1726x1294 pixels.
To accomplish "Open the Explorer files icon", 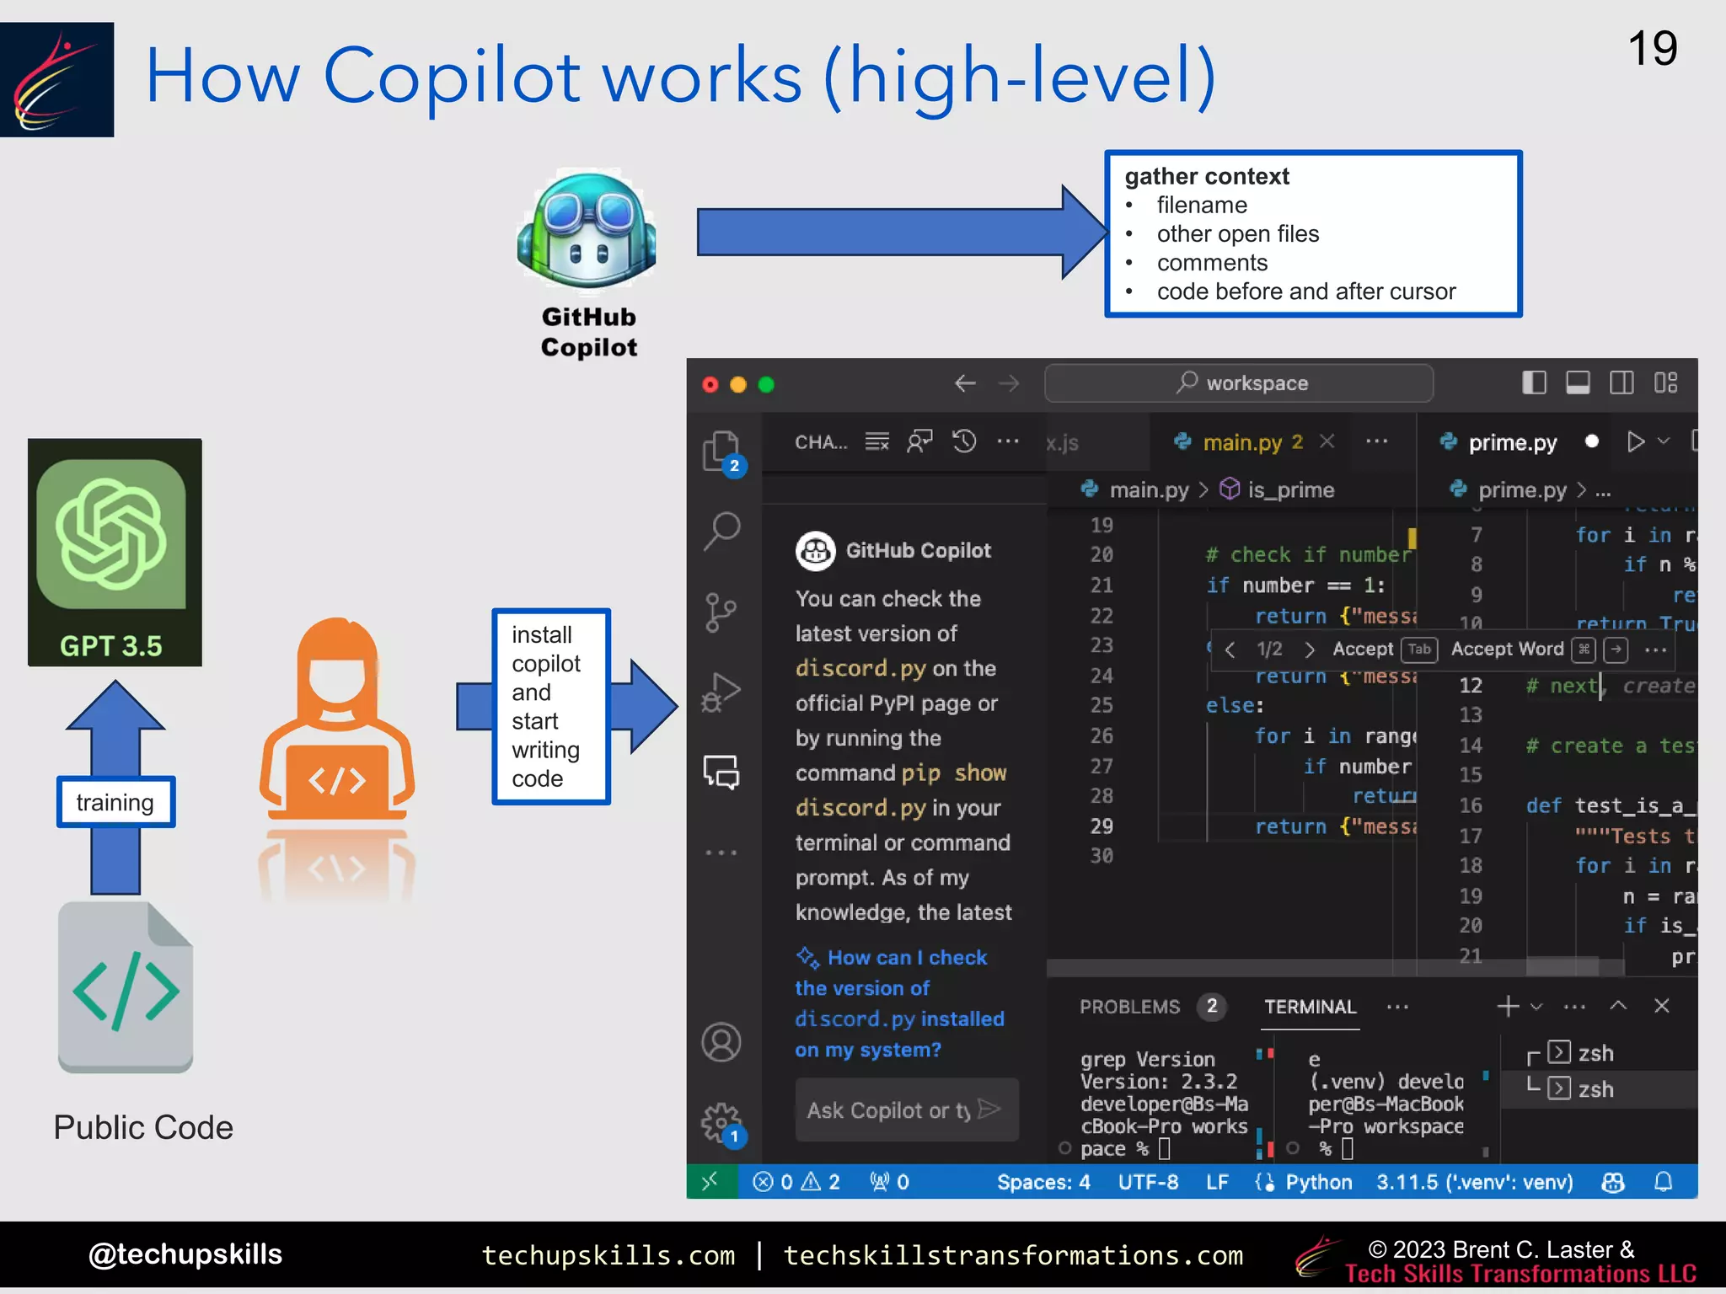I will point(721,449).
